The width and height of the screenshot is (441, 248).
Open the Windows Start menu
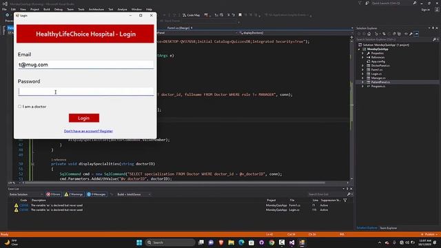(139, 242)
